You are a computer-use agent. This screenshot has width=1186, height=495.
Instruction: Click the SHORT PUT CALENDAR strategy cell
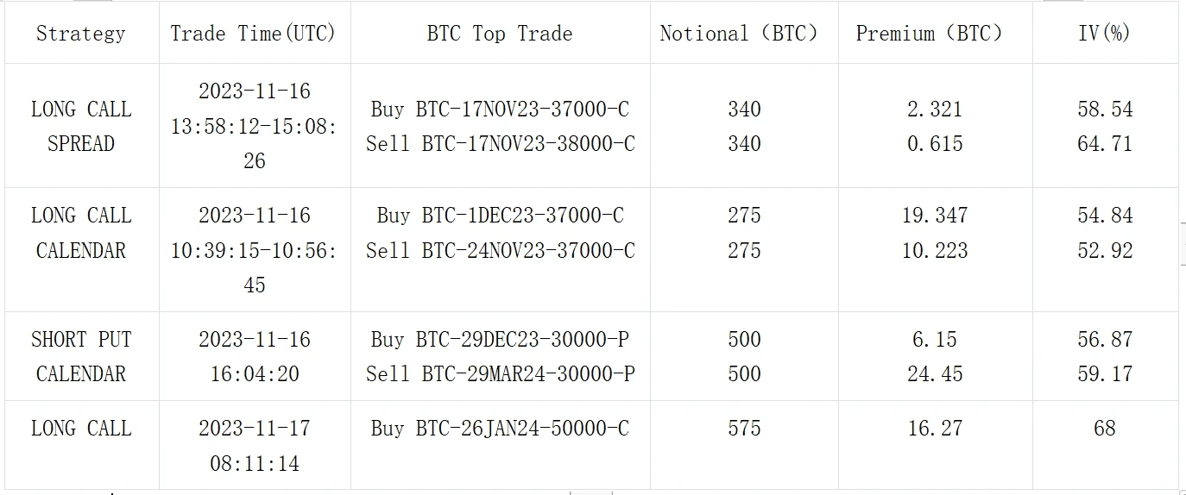81,356
